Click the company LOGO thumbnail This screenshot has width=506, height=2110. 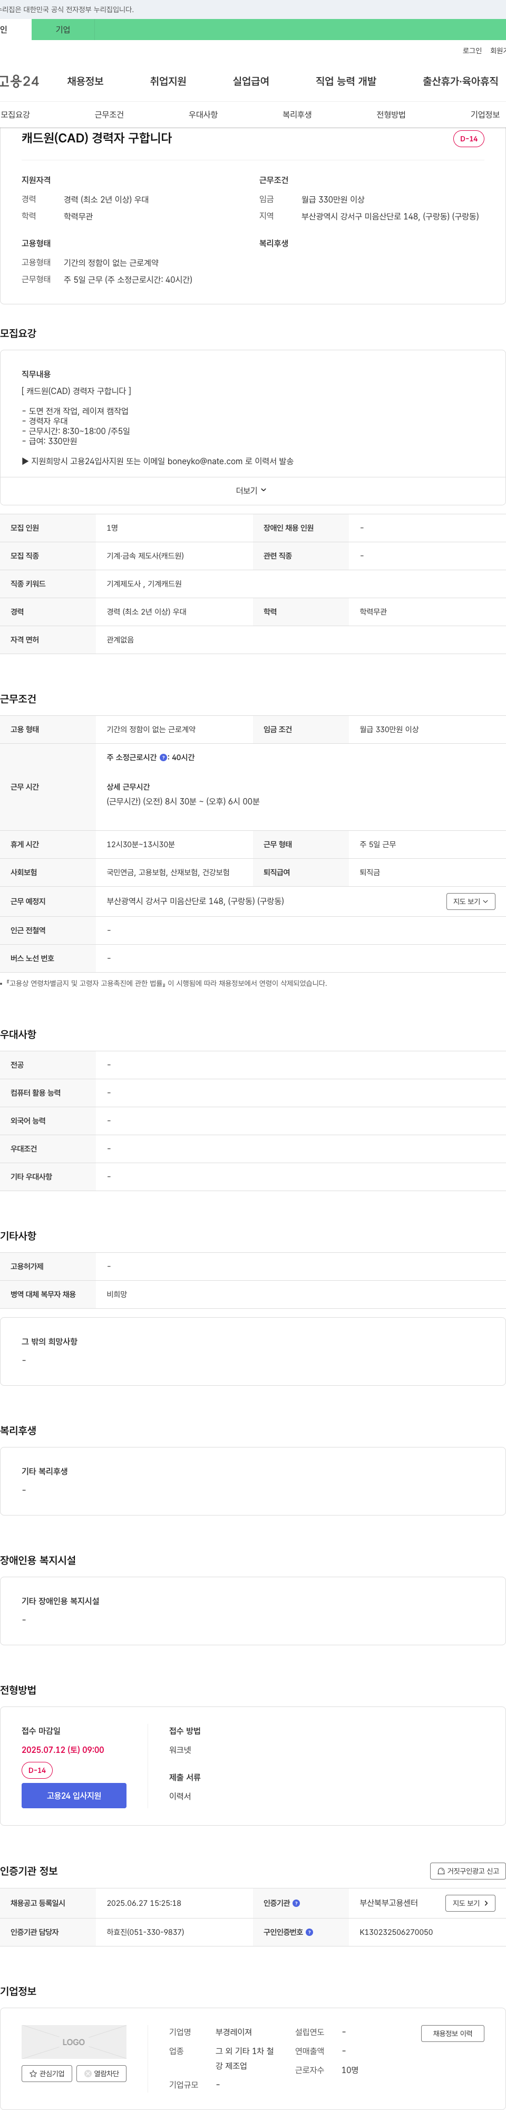(x=74, y=2041)
